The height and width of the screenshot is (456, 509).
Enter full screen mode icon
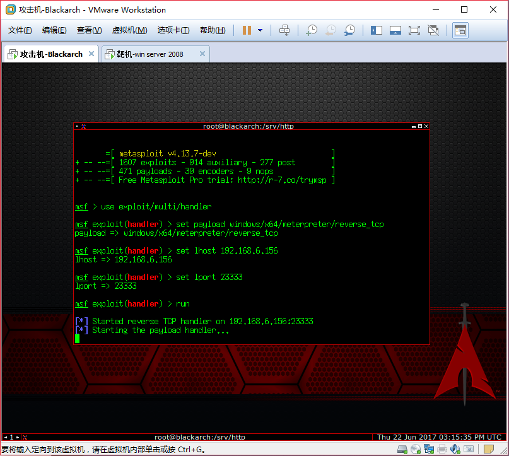[414, 30]
